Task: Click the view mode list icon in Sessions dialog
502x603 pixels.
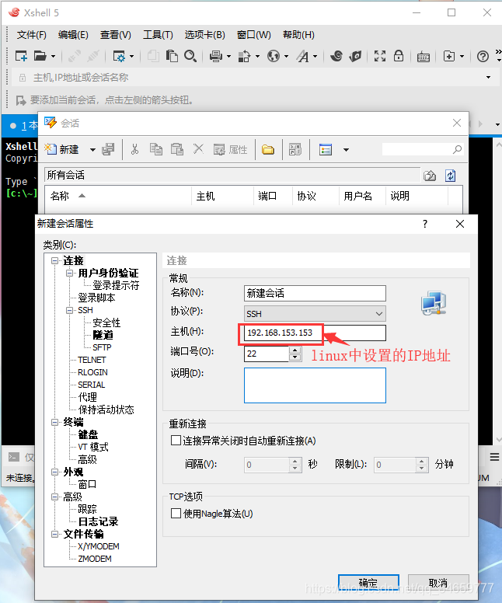Action: (326, 149)
